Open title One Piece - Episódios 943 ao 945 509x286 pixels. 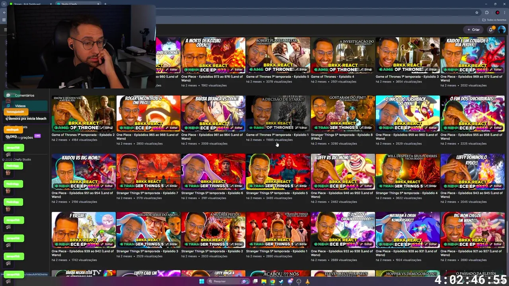[471, 195]
